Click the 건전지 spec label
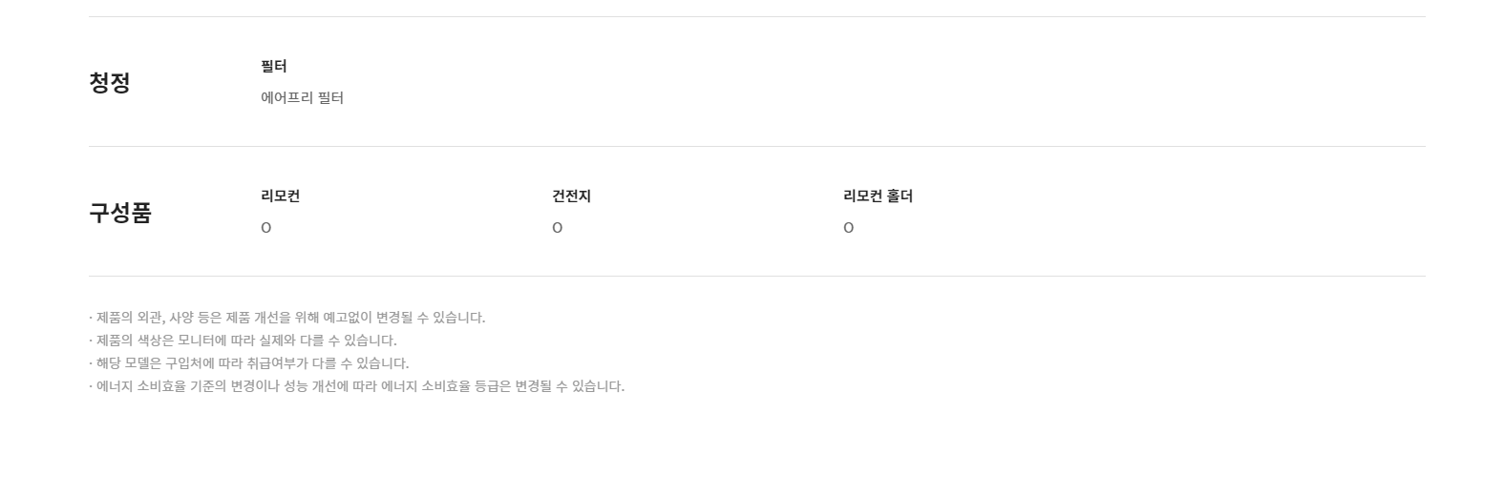Image resolution: width=1505 pixels, height=496 pixels. coord(572,196)
